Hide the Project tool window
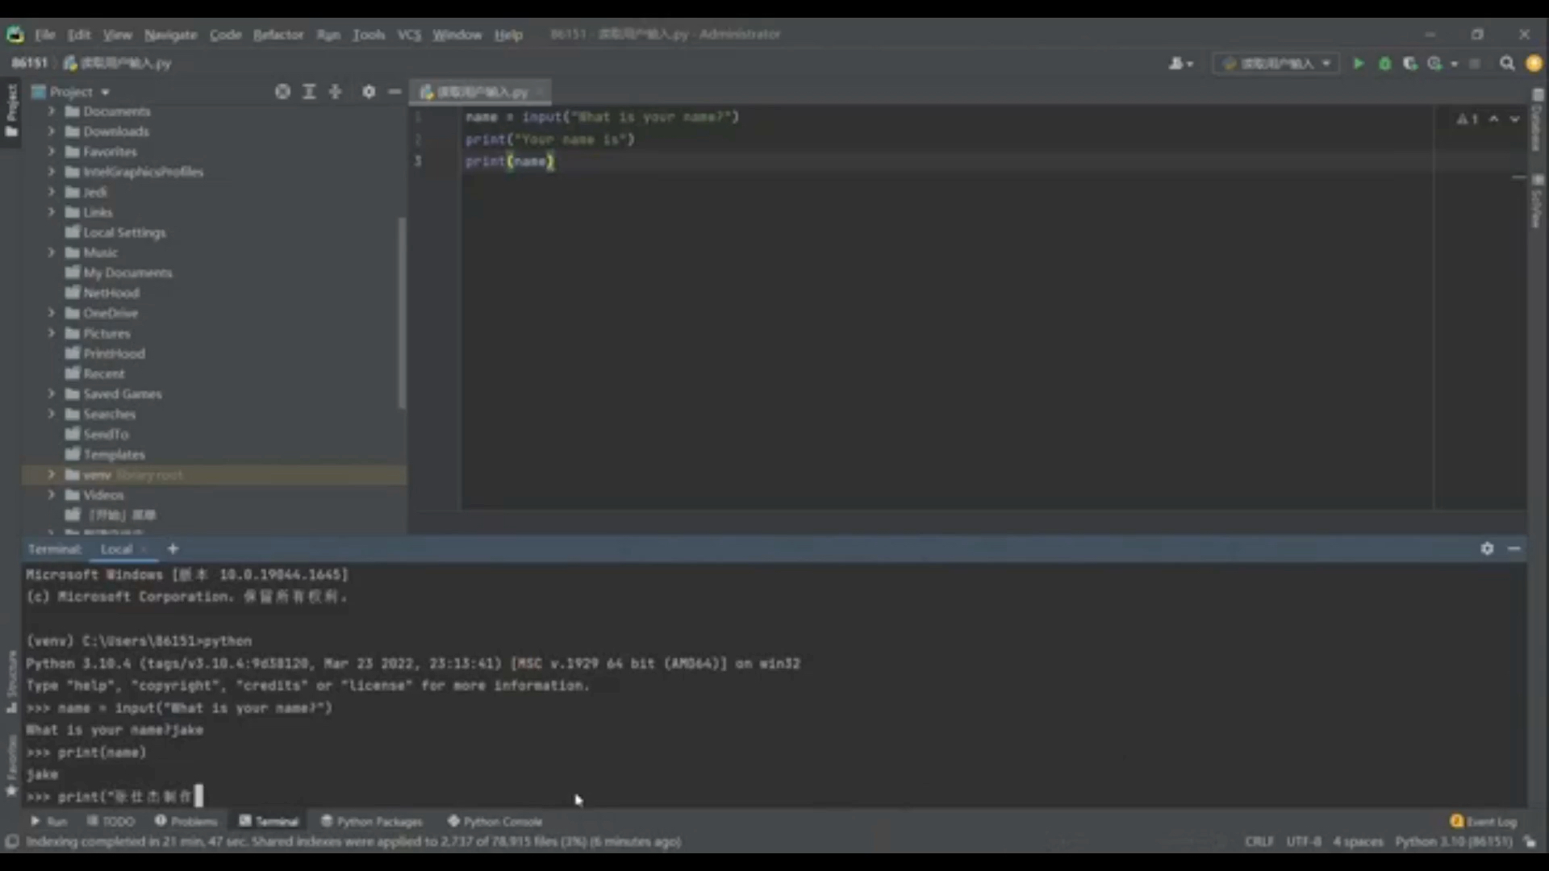1549x871 pixels. 395,92
